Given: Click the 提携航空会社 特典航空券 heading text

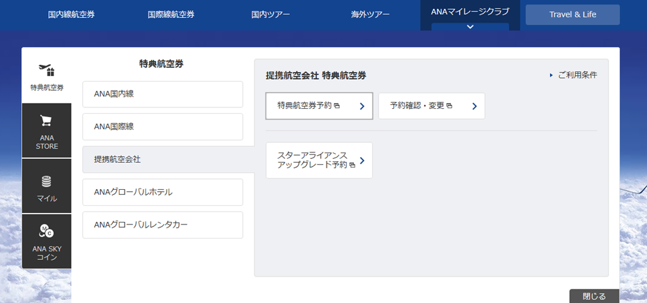Looking at the screenshot, I should (316, 75).
